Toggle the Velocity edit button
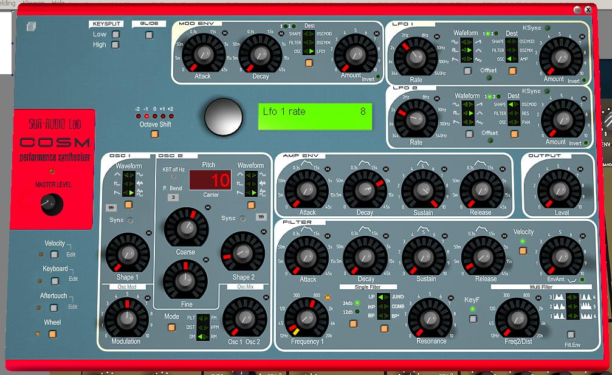 click(54, 255)
